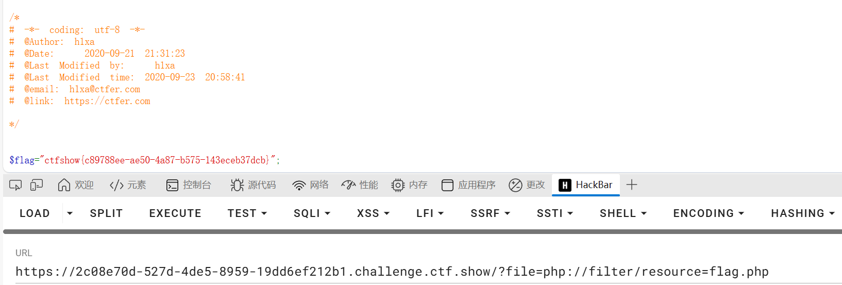
Task: Click the Memory chip icon
Action: tap(398, 185)
